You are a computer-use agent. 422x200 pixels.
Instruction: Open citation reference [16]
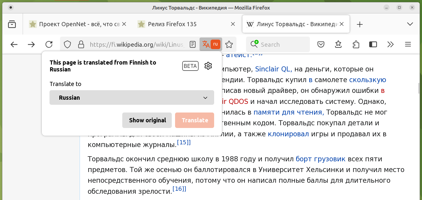coord(179,189)
